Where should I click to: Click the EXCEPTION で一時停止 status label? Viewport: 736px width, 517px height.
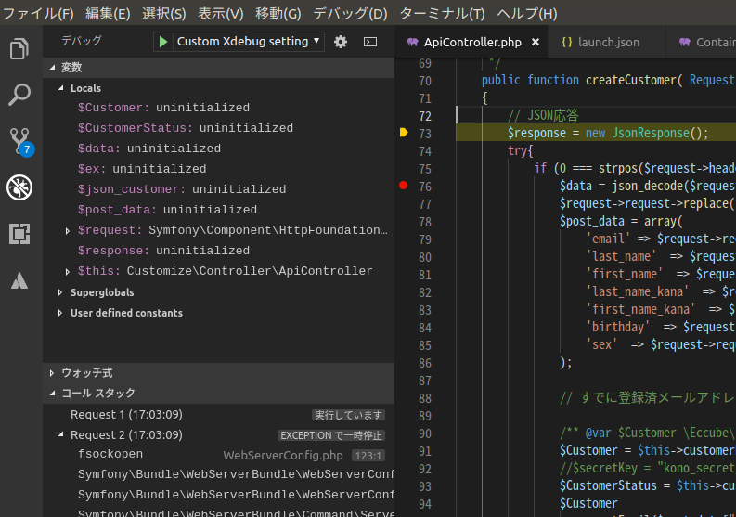click(x=331, y=435)
